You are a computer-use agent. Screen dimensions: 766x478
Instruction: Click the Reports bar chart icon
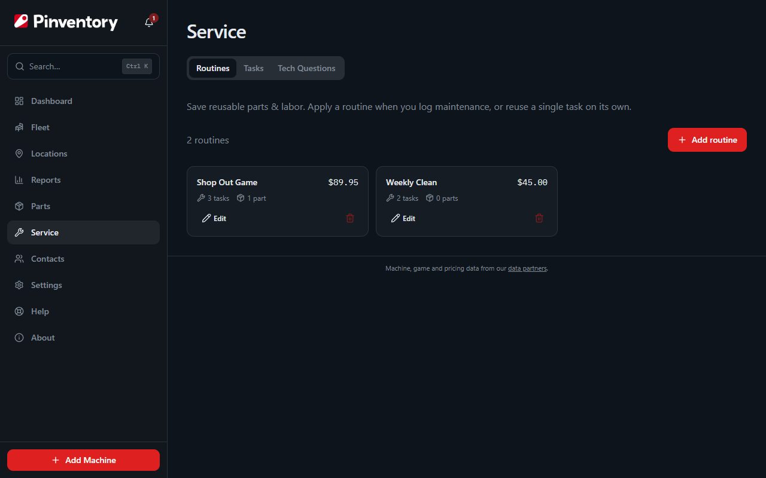(x=19, y=180)
